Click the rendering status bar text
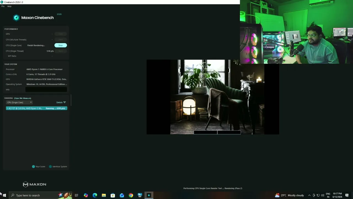 pos(213,188)
